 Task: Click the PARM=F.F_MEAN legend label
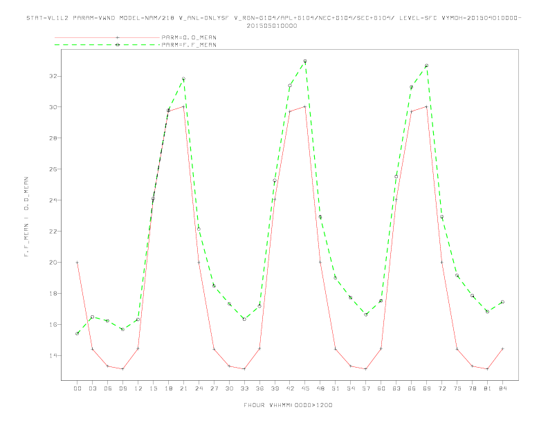point(189,45)
